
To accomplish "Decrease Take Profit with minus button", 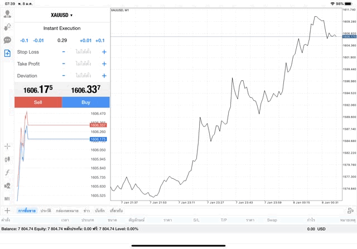I will click(x=64, y=64).
